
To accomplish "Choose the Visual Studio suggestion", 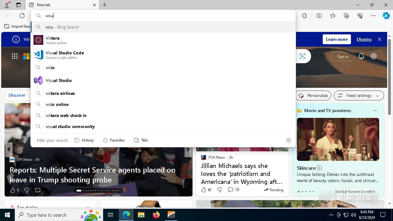I will [x=163, y=80].
